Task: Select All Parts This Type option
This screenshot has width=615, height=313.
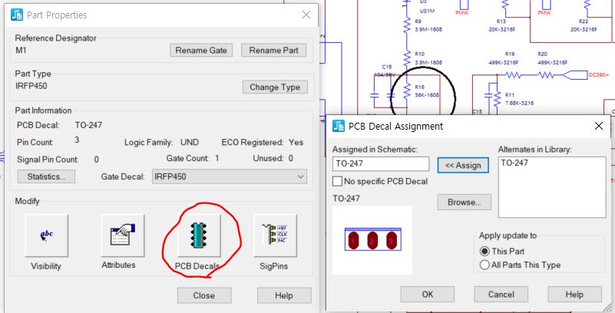Action: tap(484, 265)
